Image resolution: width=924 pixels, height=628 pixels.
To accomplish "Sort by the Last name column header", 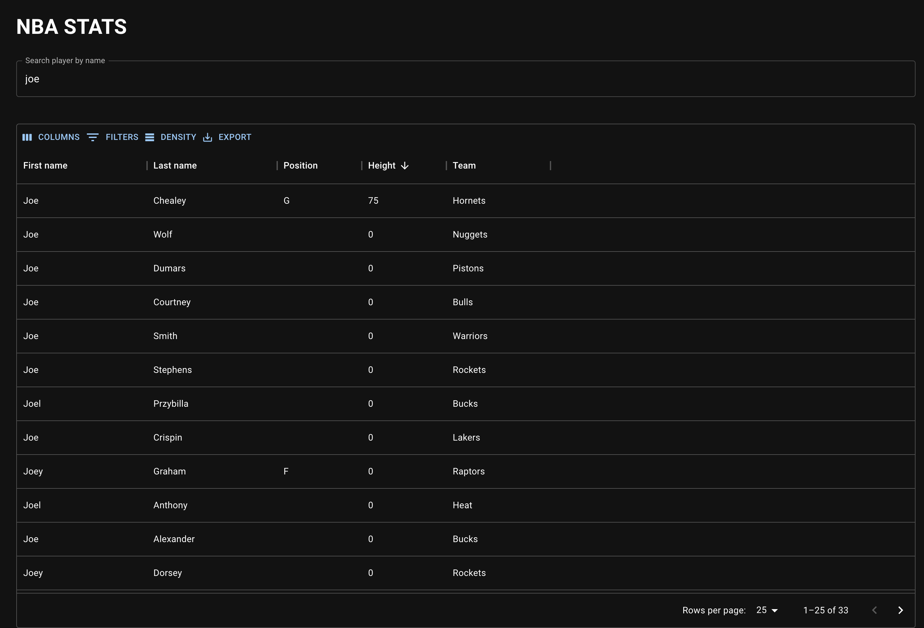I will coord(175,165).
